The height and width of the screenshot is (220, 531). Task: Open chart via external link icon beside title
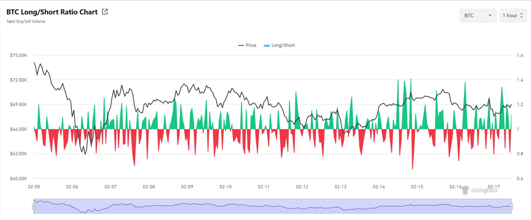pos(105,12)
